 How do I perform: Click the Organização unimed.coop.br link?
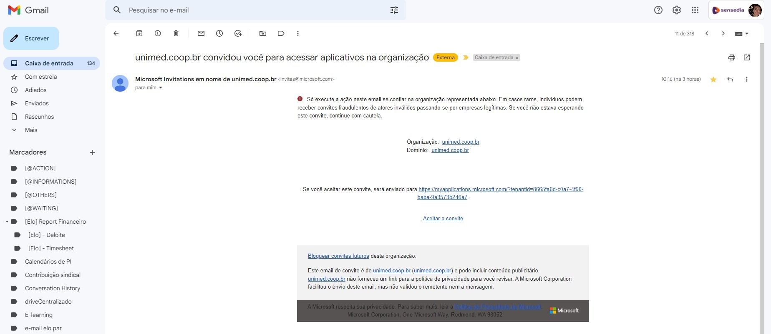[461, 142]
